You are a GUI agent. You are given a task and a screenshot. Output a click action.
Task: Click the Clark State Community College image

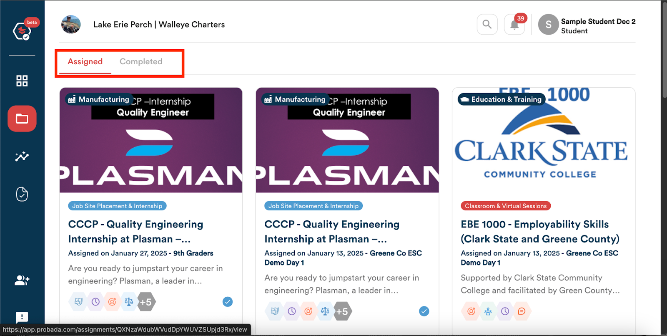pyautogui.click(x=544, y=140)
